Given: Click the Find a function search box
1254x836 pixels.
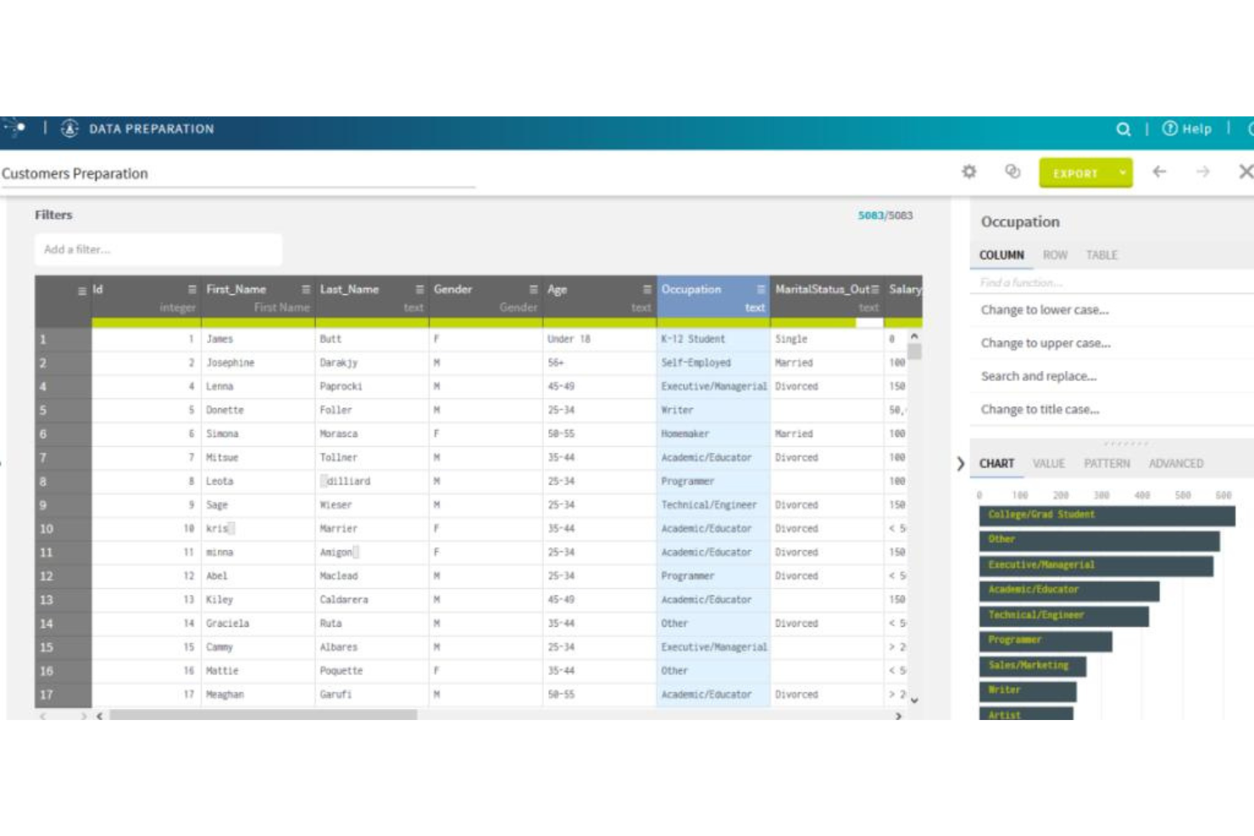Looking at the screenshot, I should (1112, 282).
